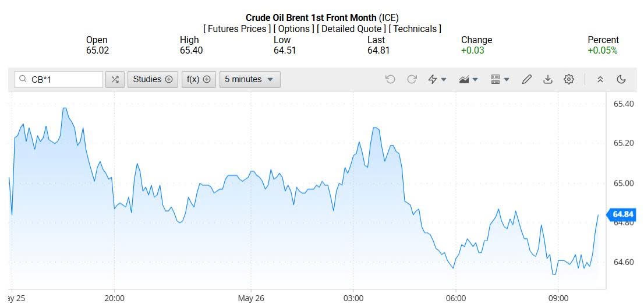Viewport: 644px width, 304px height.
Task: Toggle dark mode moon icon
Action: (x=621, y=79)
